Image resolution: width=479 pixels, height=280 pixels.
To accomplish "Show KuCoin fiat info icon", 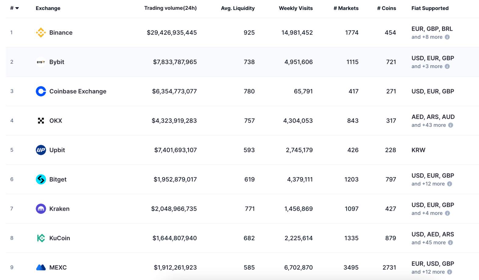I will coord(450,243).
